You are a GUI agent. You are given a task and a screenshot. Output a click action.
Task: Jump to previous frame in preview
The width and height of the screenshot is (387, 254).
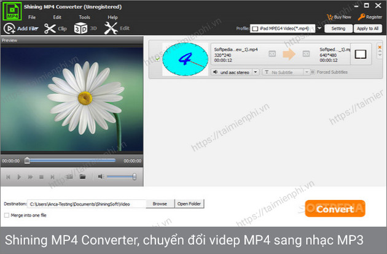click(x=8, y=177)
